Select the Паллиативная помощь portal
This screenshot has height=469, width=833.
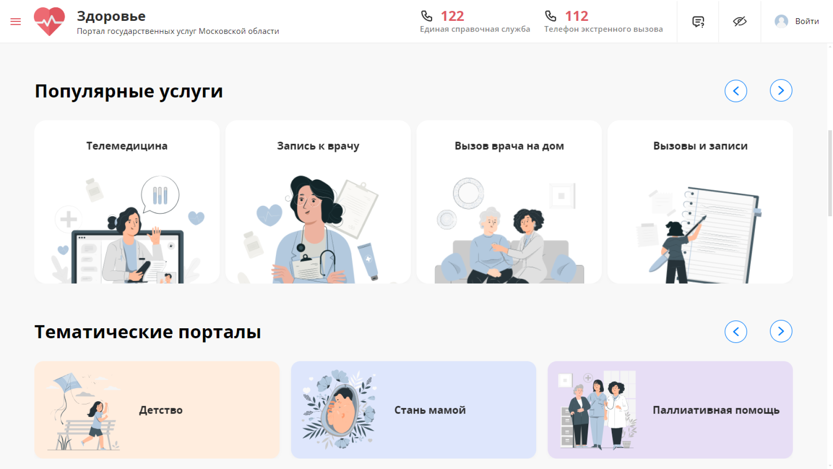tap(670, 410)
